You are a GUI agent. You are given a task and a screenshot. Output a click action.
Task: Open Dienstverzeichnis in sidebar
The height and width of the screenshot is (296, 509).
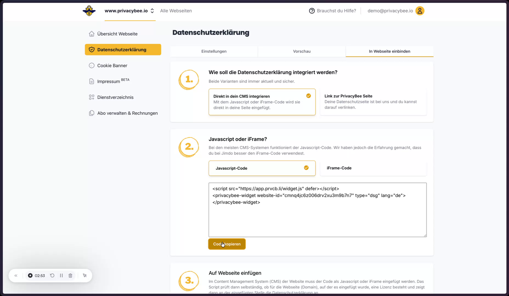click(x=123, y=97)
